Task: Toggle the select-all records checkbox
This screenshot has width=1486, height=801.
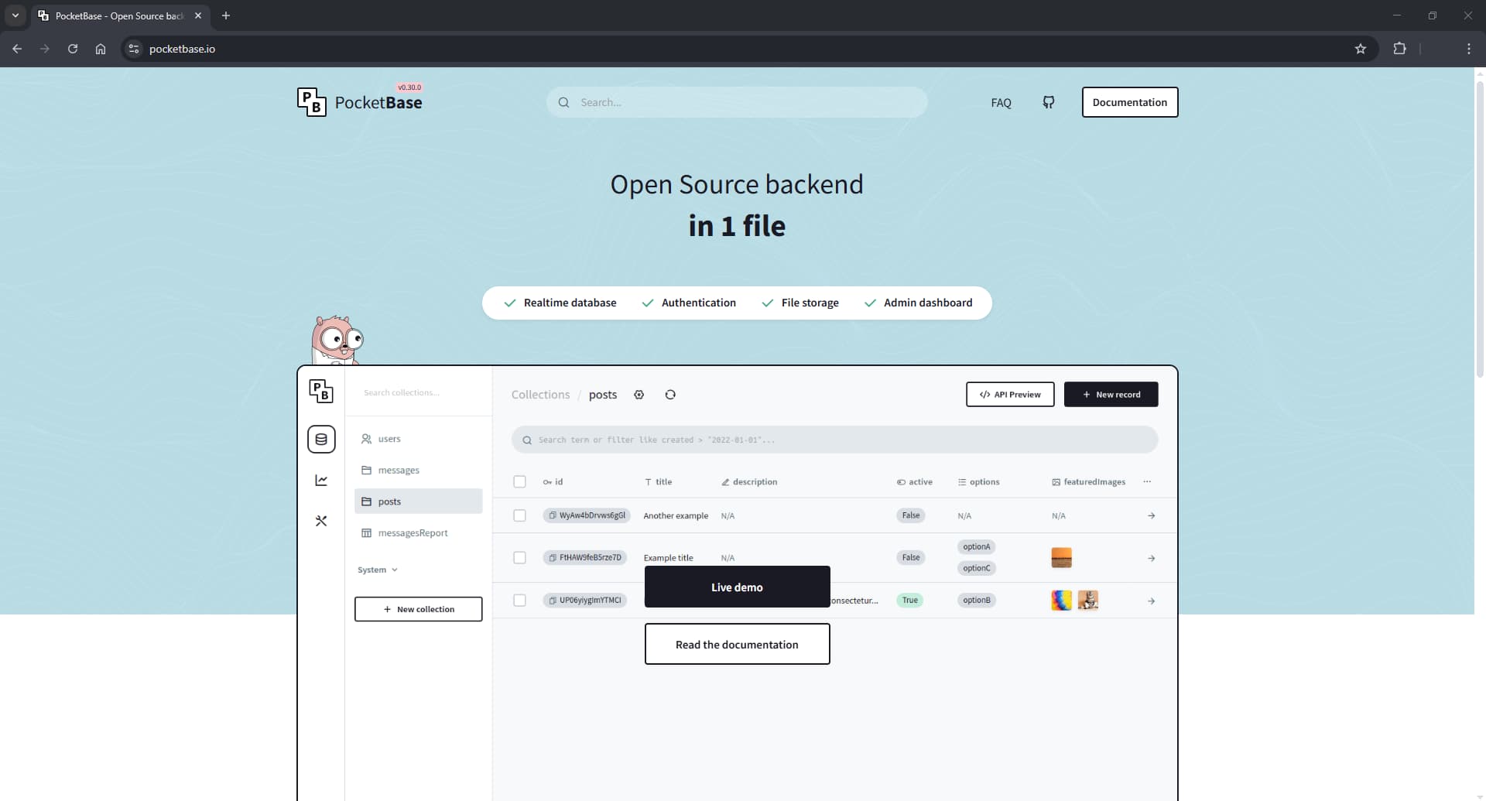Action: coord(519,482)
